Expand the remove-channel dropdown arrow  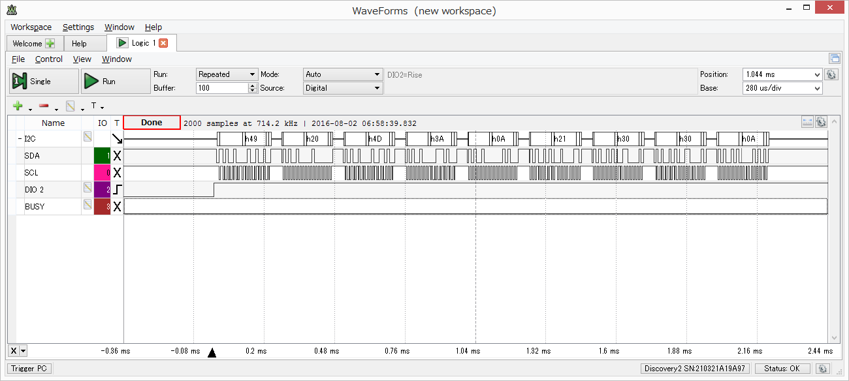point(56,108)
